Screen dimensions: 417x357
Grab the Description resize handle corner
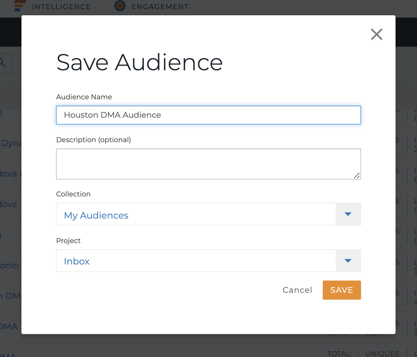point(357,175)
